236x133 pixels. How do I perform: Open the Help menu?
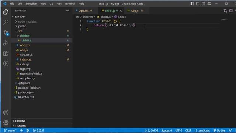coord(81,4)
